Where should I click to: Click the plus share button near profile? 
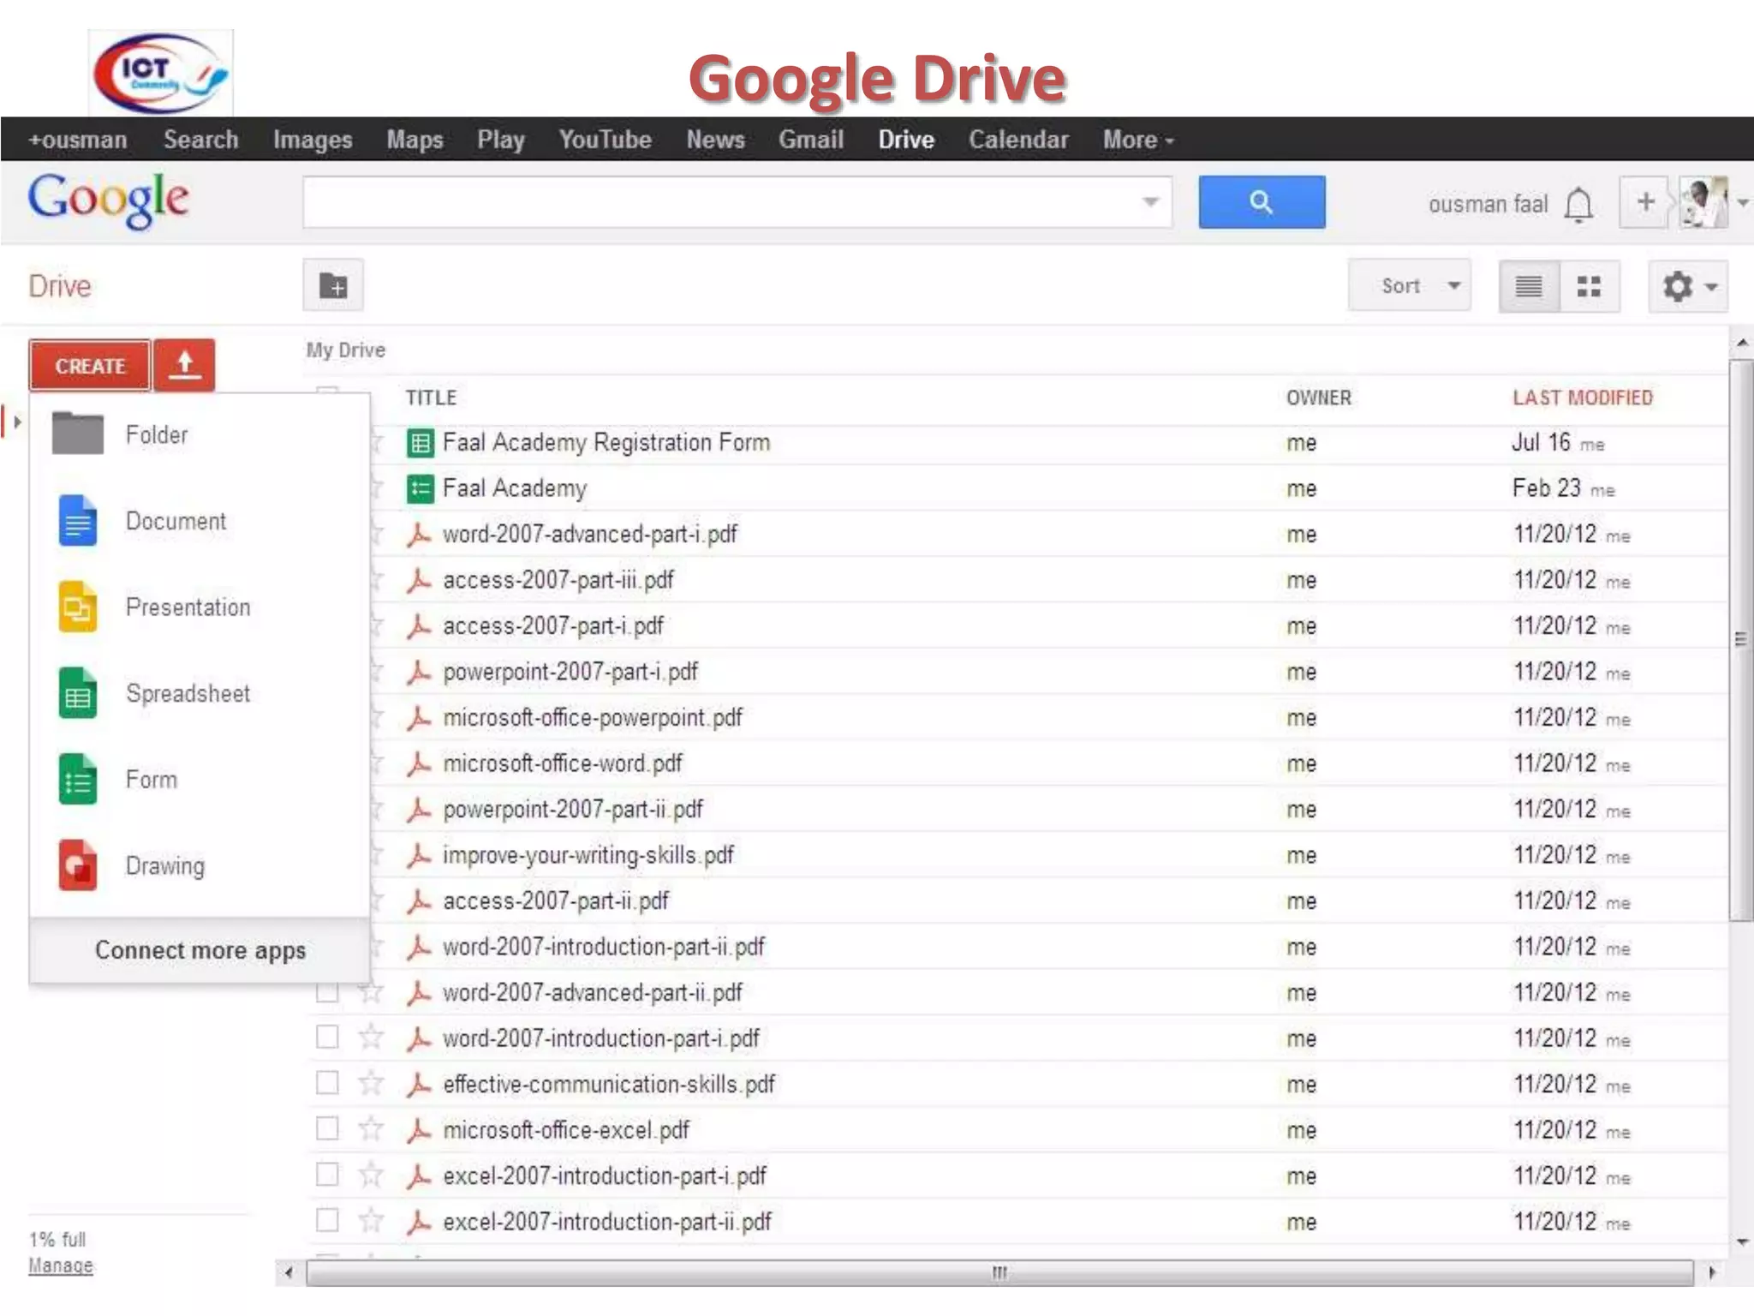click(x=1644, y=202)
